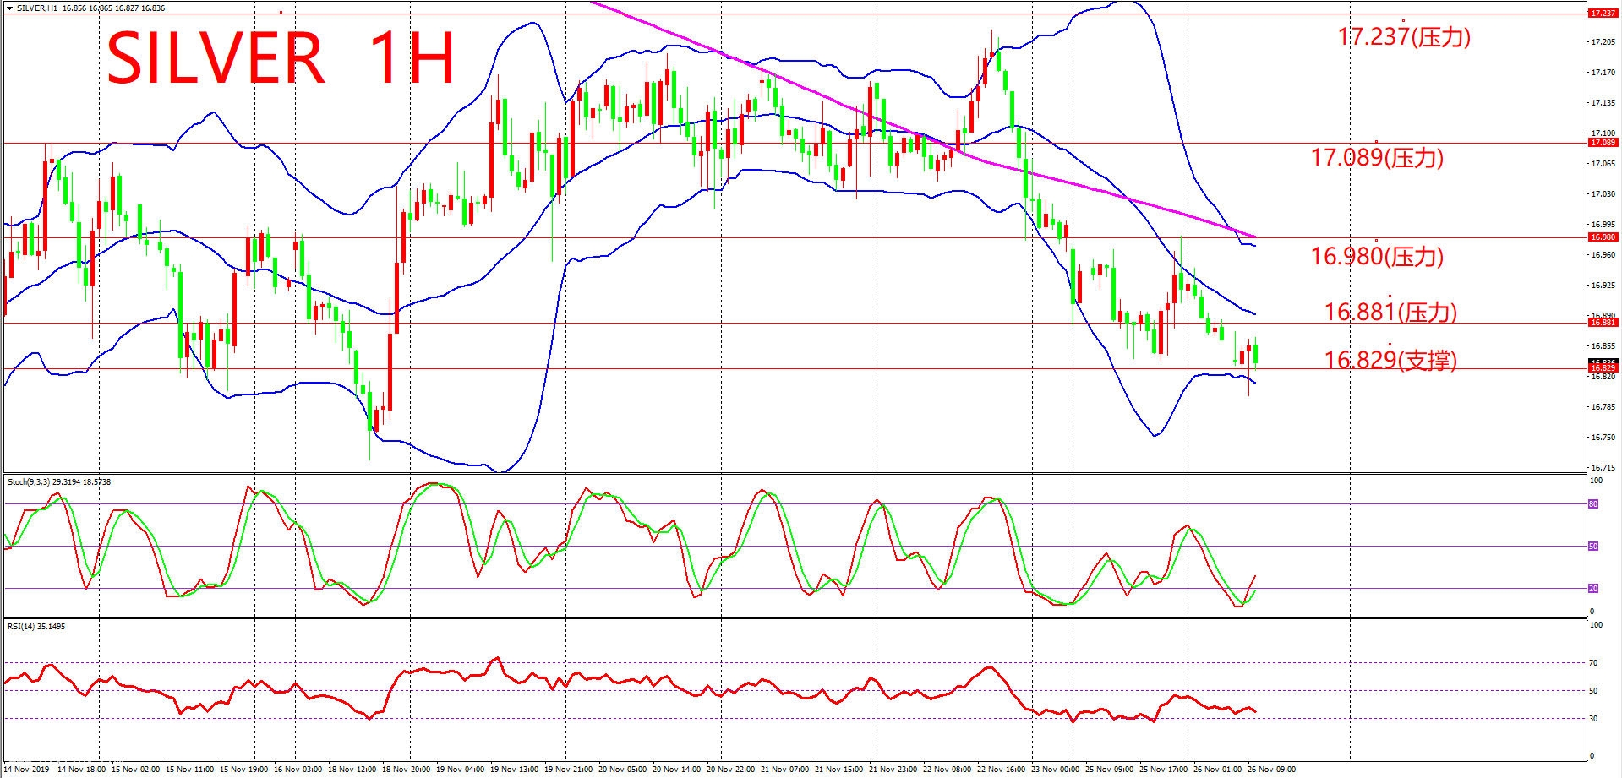1622x778 pixels.
Task: Click the 17.089(压力) resistance label
Action: point(1377,157)
